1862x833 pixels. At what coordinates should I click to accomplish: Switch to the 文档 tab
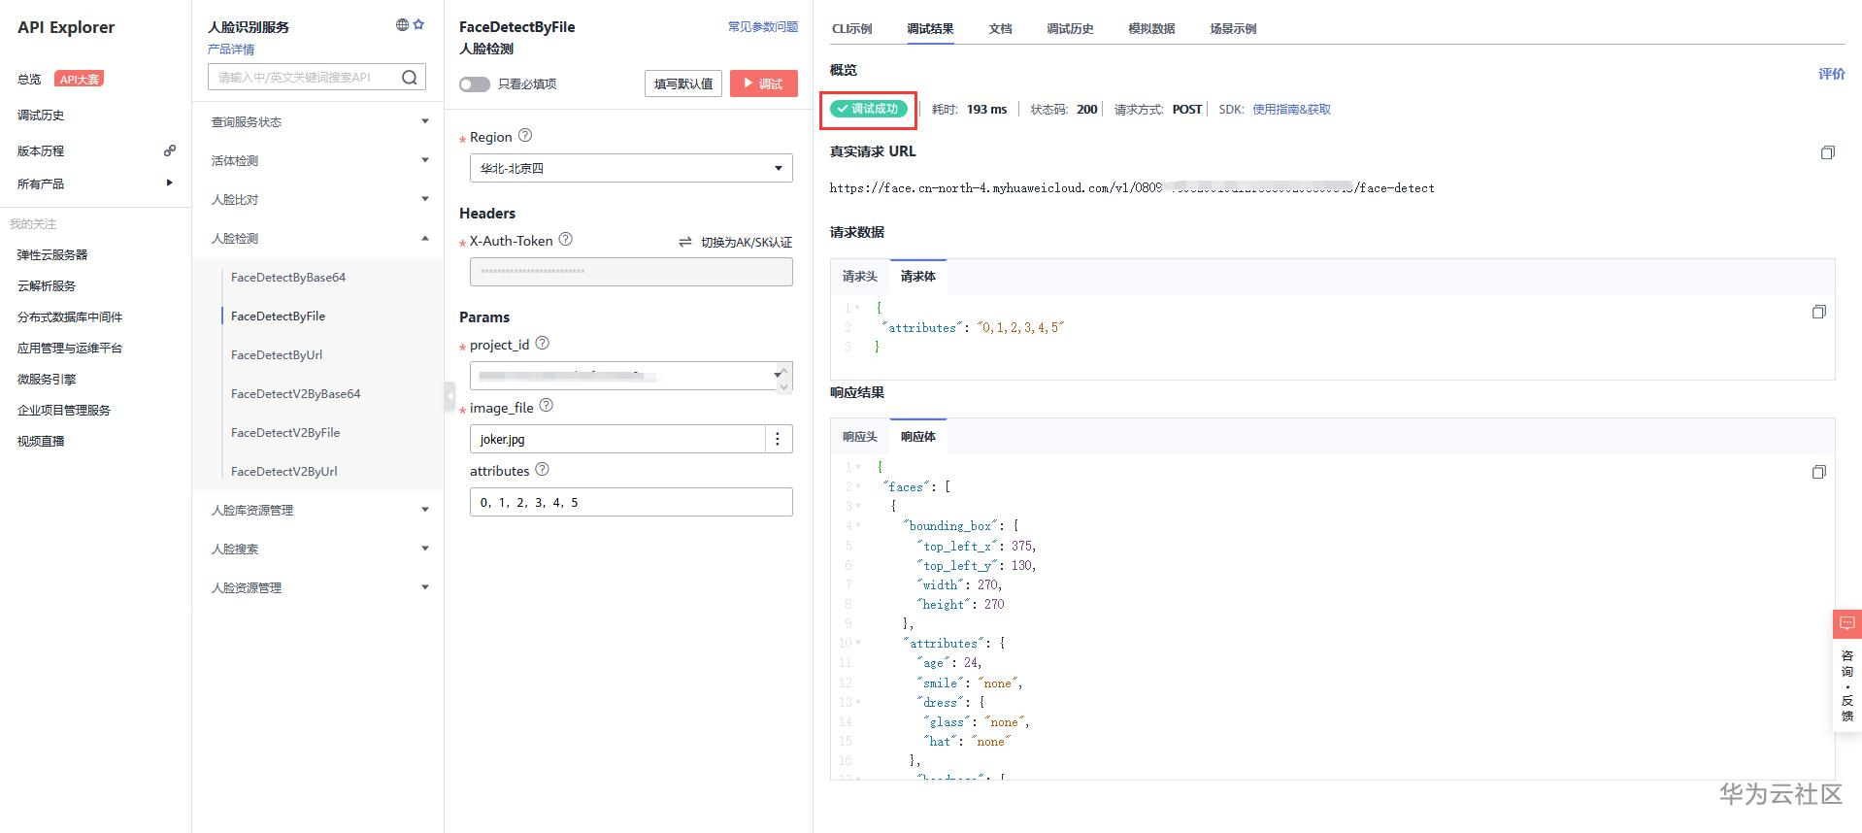coord(1000,29)
